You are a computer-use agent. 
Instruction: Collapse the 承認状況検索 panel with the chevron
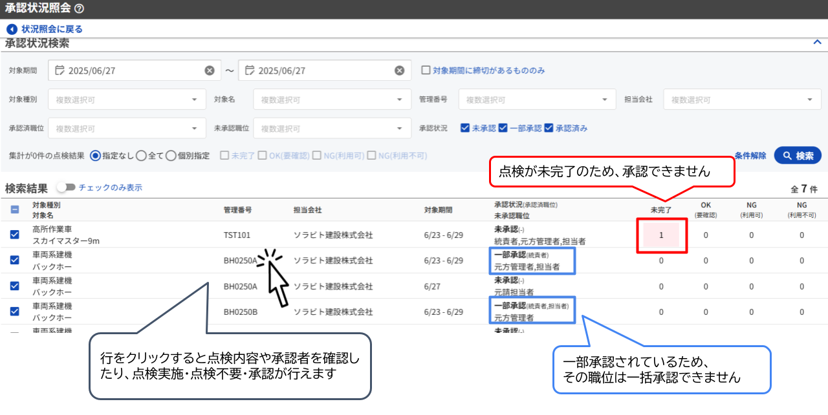(x=816, y=40)
